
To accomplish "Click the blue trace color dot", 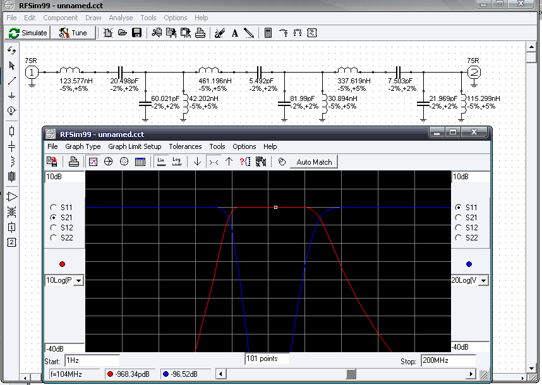I will pyautogui.click(x=469, y=264).
